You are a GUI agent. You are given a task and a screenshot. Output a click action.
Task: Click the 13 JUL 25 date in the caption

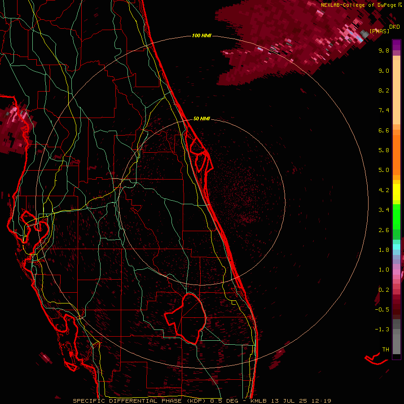288,401
